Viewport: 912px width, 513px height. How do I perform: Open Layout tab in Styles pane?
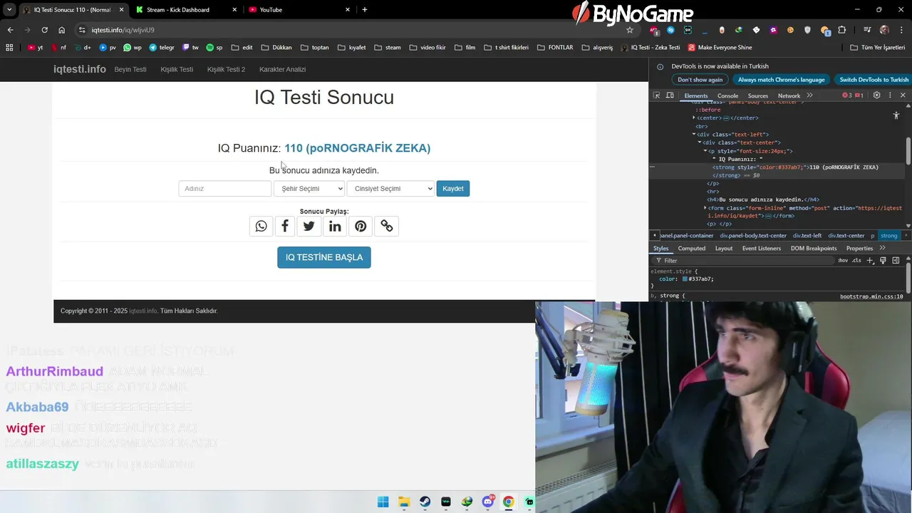(x=723, y=248)
